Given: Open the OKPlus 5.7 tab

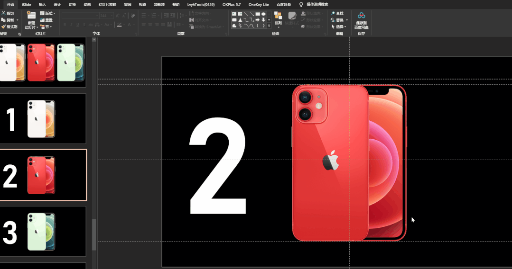Looking at the screenshot, I should tap(232, 5).
